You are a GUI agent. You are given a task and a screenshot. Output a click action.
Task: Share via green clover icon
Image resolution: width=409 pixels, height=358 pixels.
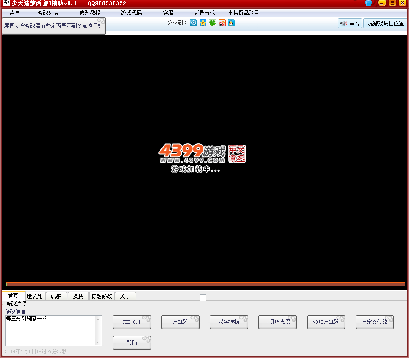pyautogui.click(x=213, y=23)
